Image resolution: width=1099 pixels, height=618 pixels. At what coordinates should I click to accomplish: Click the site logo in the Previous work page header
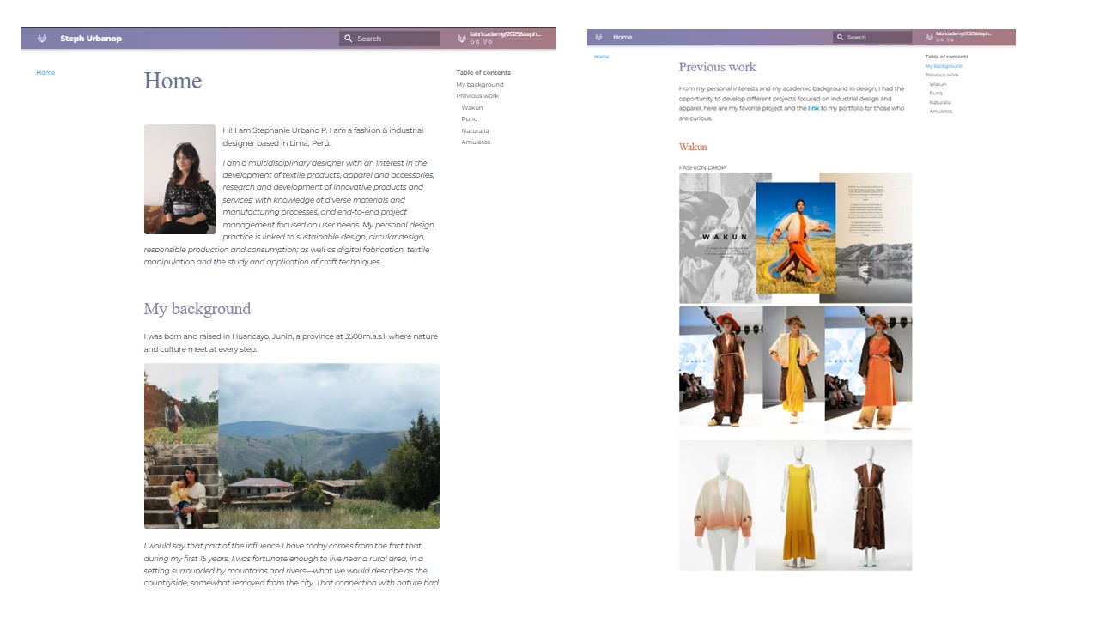coord(598,37)
